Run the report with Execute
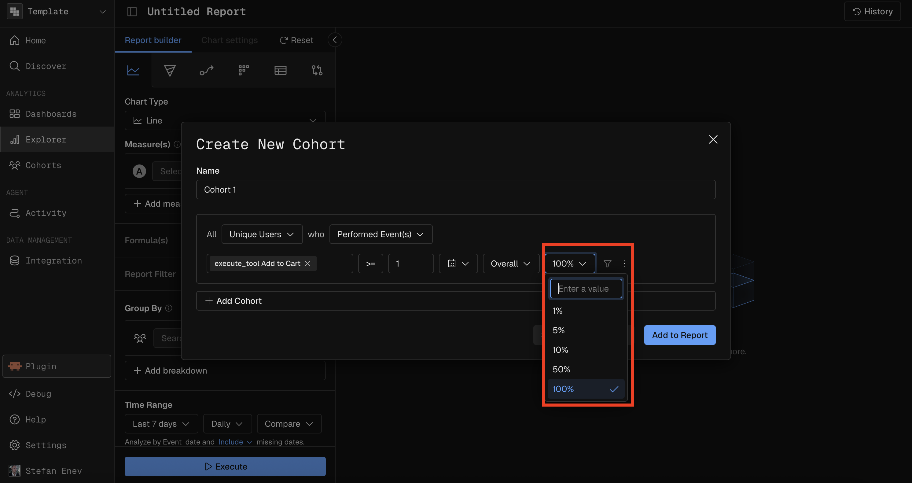 [225, 466]
